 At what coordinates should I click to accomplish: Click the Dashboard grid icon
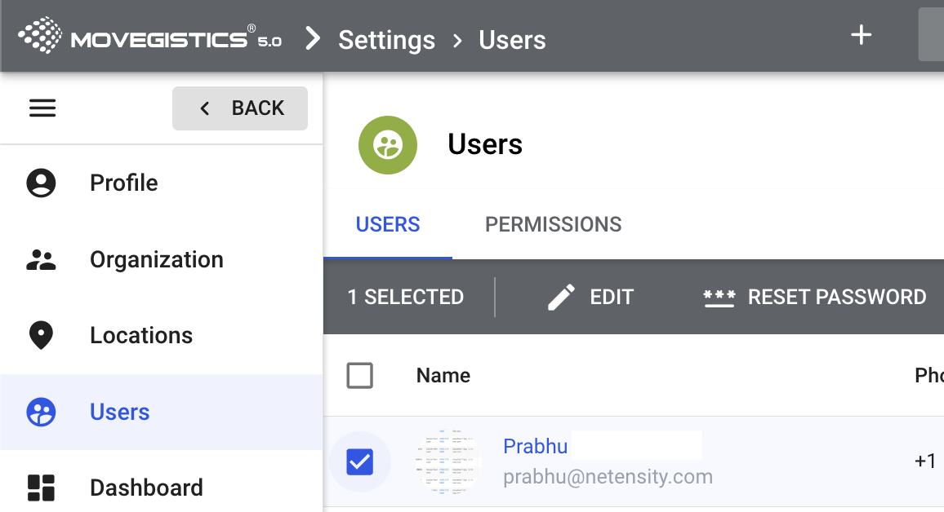coord(41,488)
